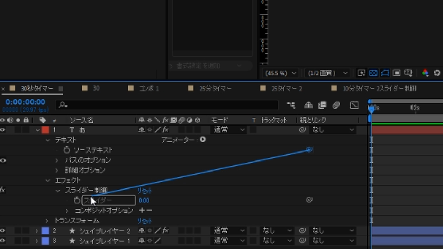Hide Shape Layer 2 visibility eye
The height and width of the screenshot is (249, 443).
(3, 231)
